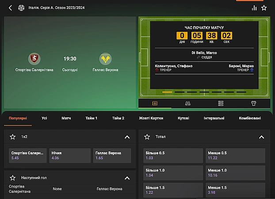Switch to the Жовті Картки tab

pyautogui.click(x=151, y=118)
